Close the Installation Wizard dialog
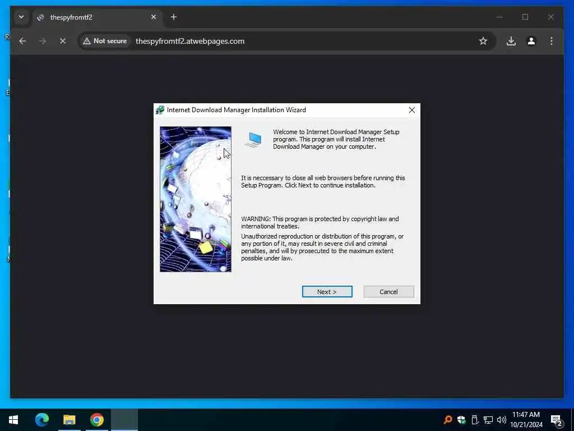Image resolution: width=574 pixels, height=431 pixels. [x=412, y=110]
